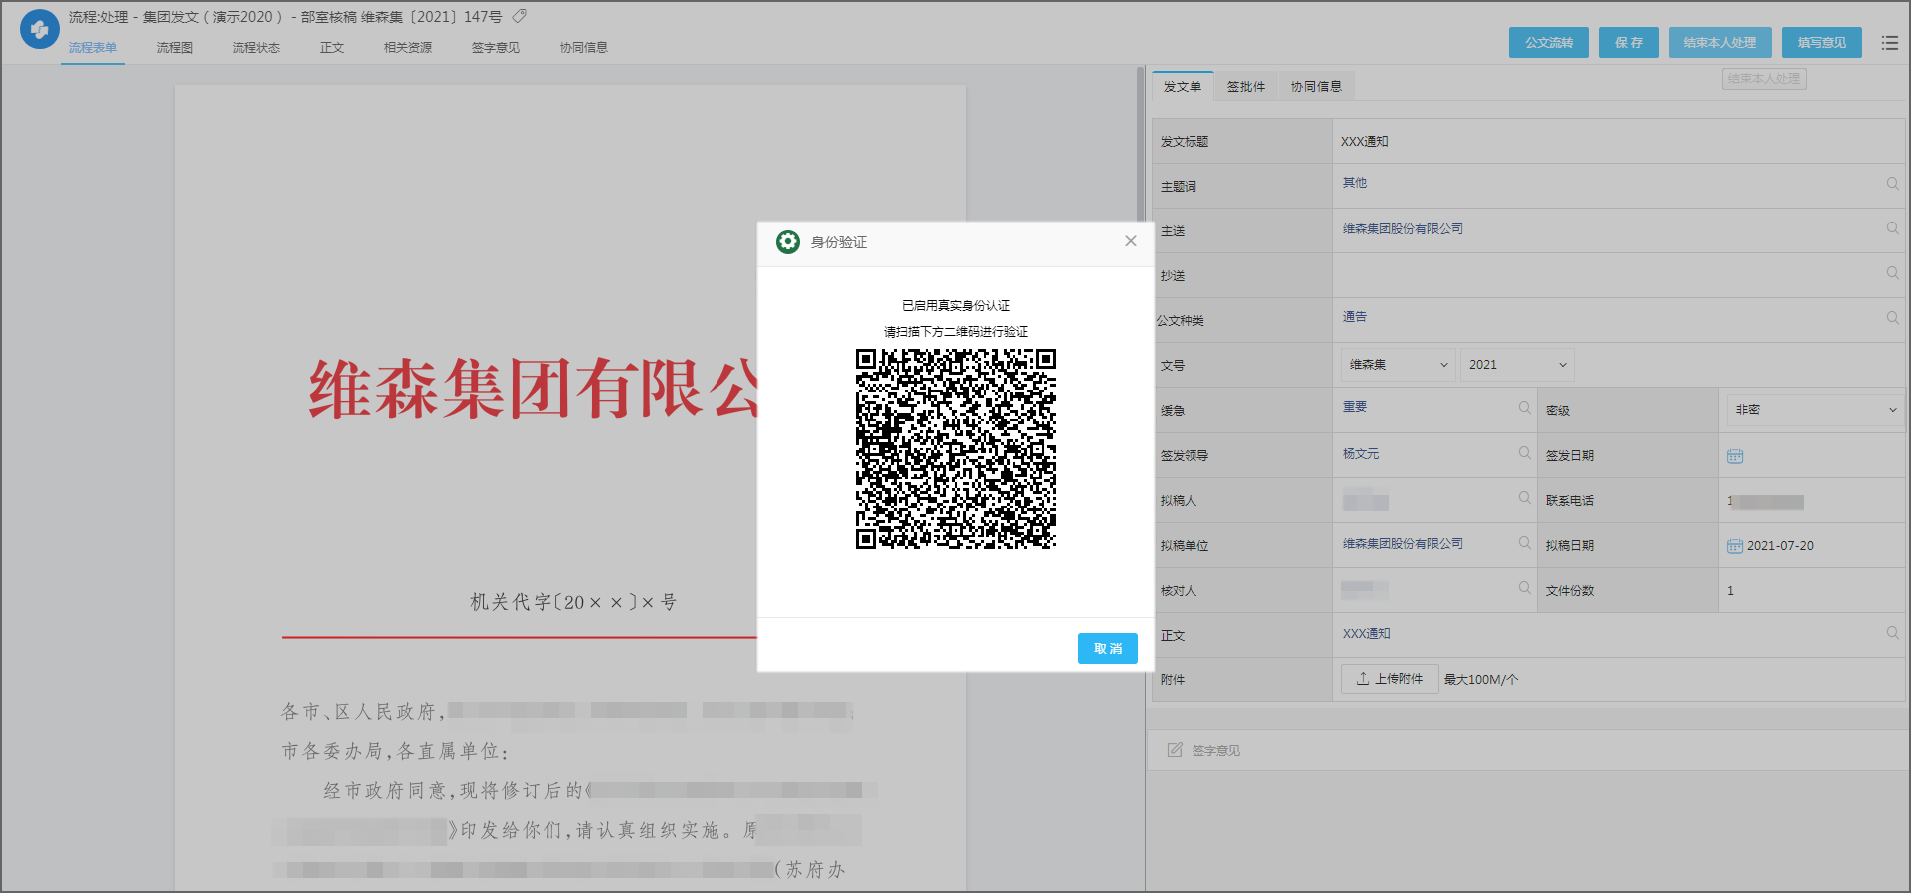
Task: Click the QR code for verification
Action: tap(955, 449)
